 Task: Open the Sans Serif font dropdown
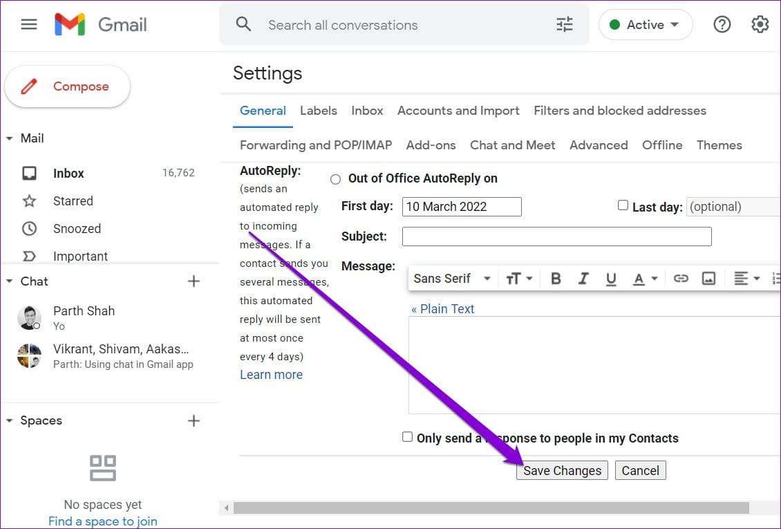452,279
